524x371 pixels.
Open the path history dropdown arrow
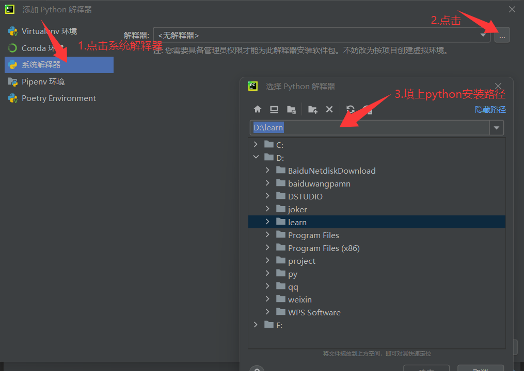497,128
